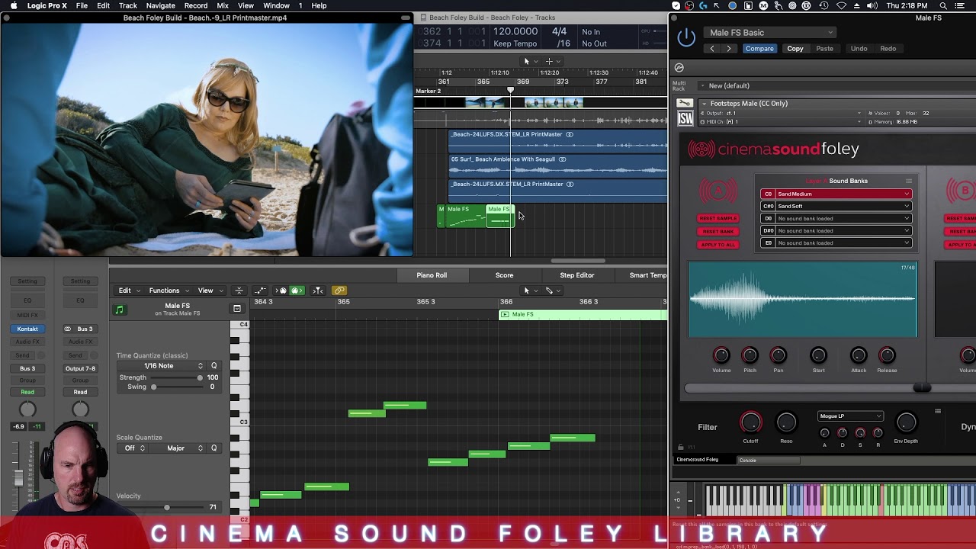
Task: Toggle Read automation on the Output 7-8 strip
Action: point(80,392)
